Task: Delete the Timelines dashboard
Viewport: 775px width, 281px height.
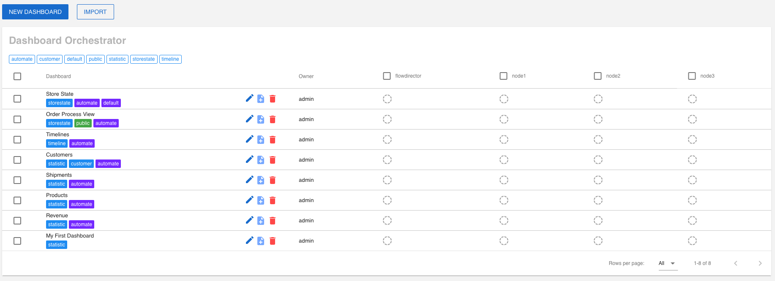Action: click(x=273, y=140)
